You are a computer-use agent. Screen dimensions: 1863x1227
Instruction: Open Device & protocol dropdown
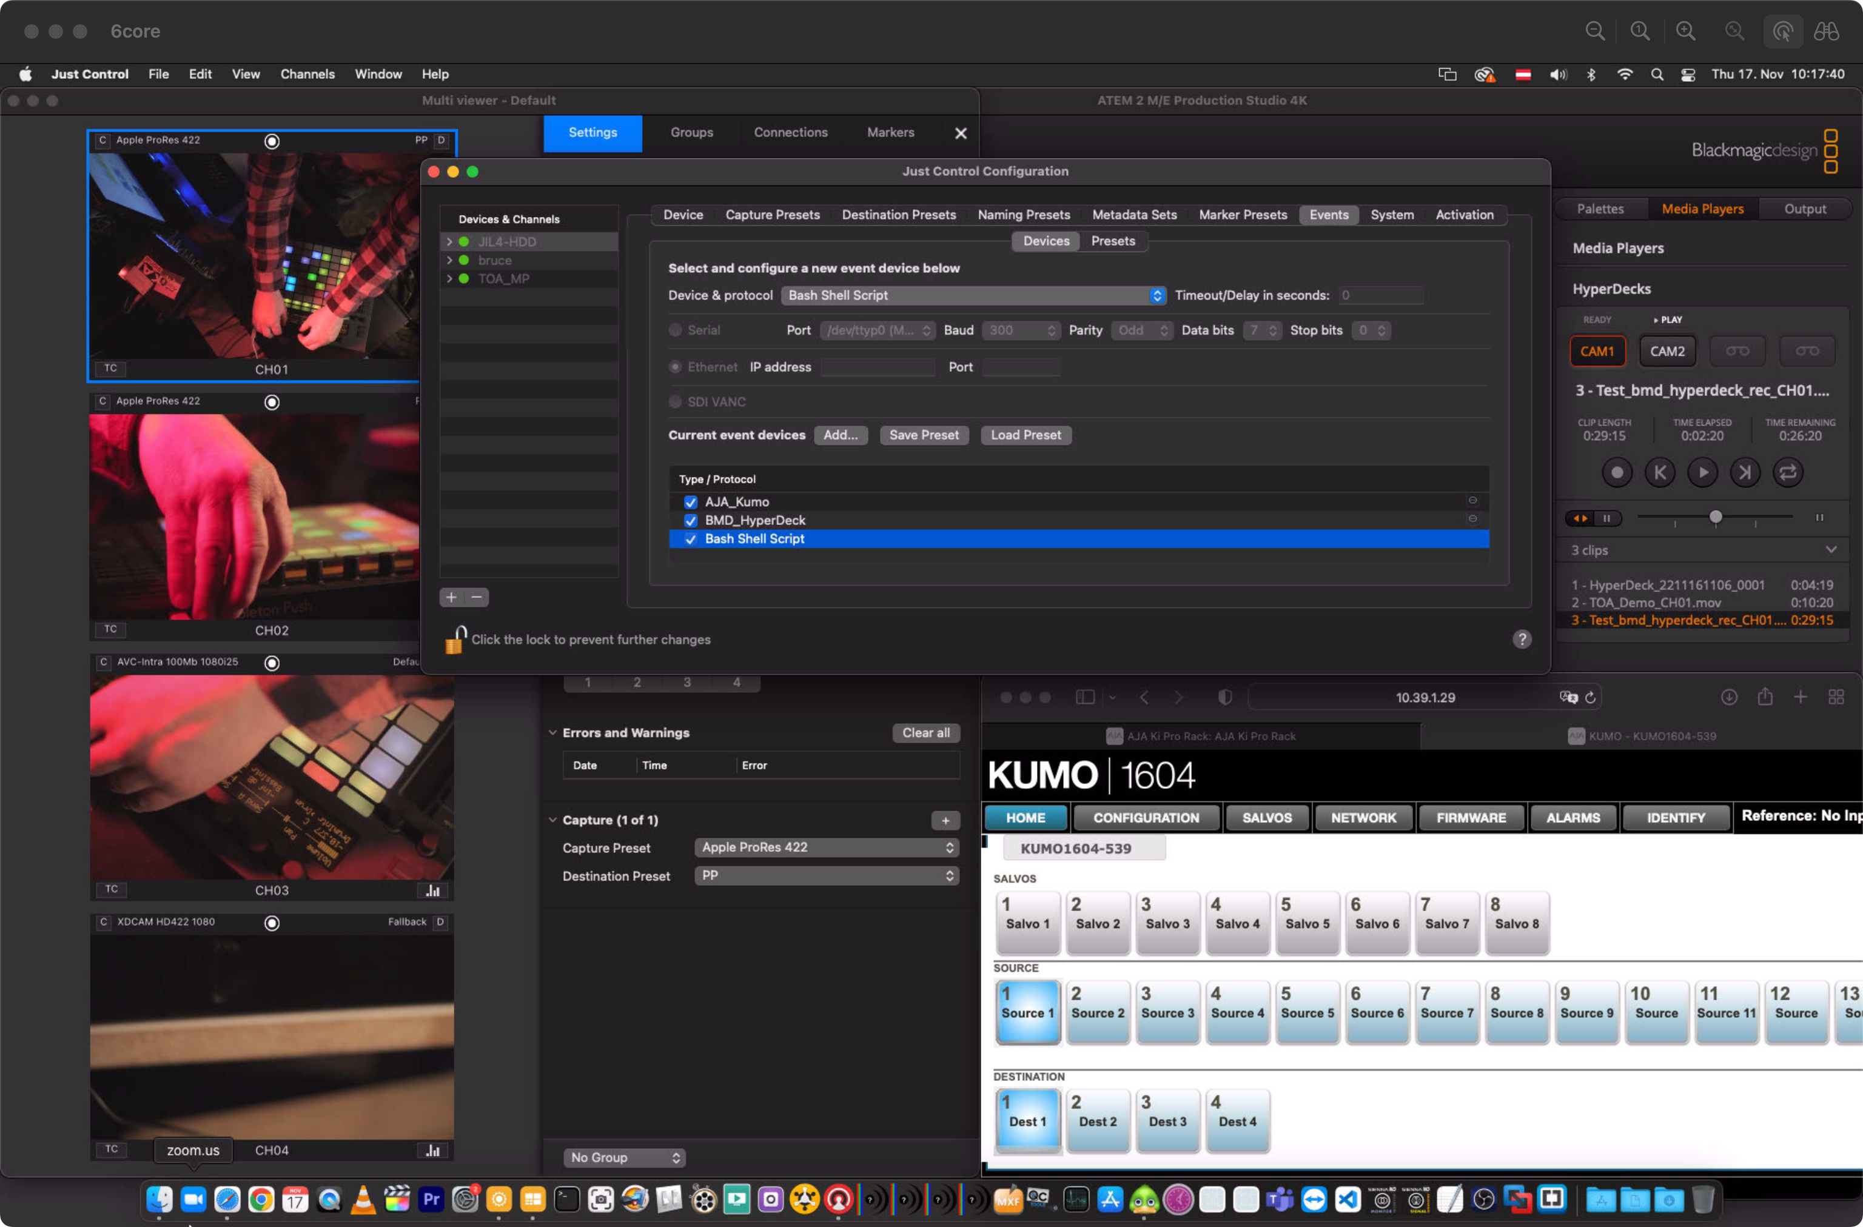pos(973,295)
